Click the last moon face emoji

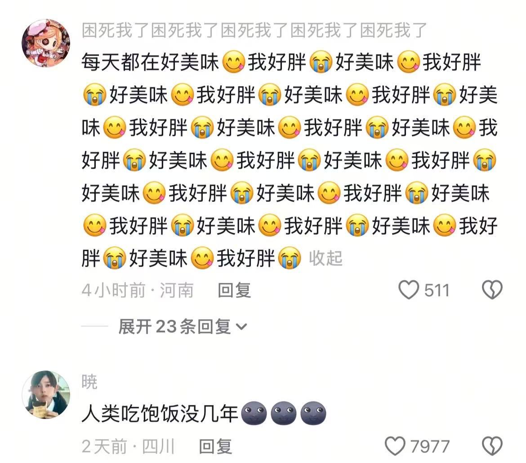pyautogui.click(x=313, y=413)
